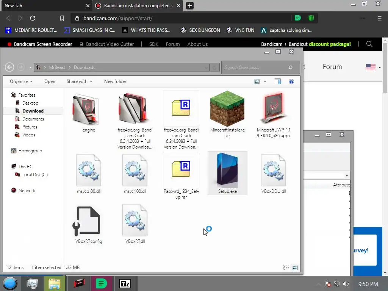Image resolution: width=388 pixels, height=291 pixels.
Task: Click the Bandicam site search magnifier
Action: [369, 44]
